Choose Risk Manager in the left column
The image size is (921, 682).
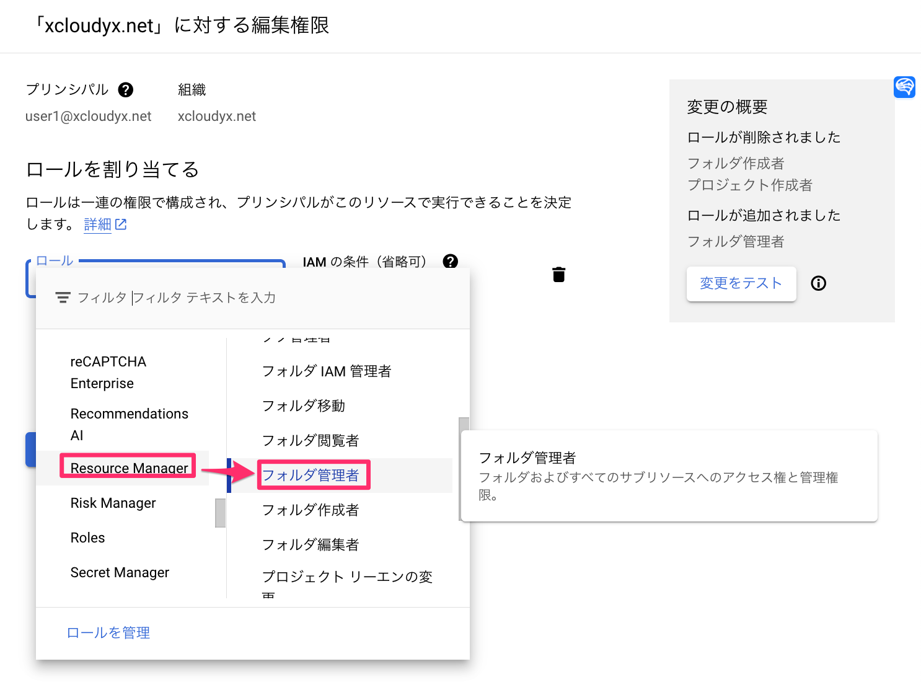coord(113,503)
